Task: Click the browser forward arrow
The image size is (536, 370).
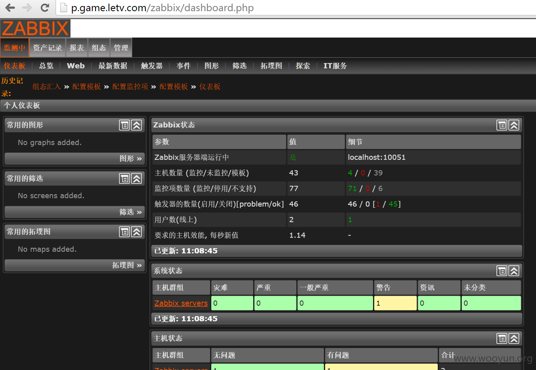Action: [27, 8]
